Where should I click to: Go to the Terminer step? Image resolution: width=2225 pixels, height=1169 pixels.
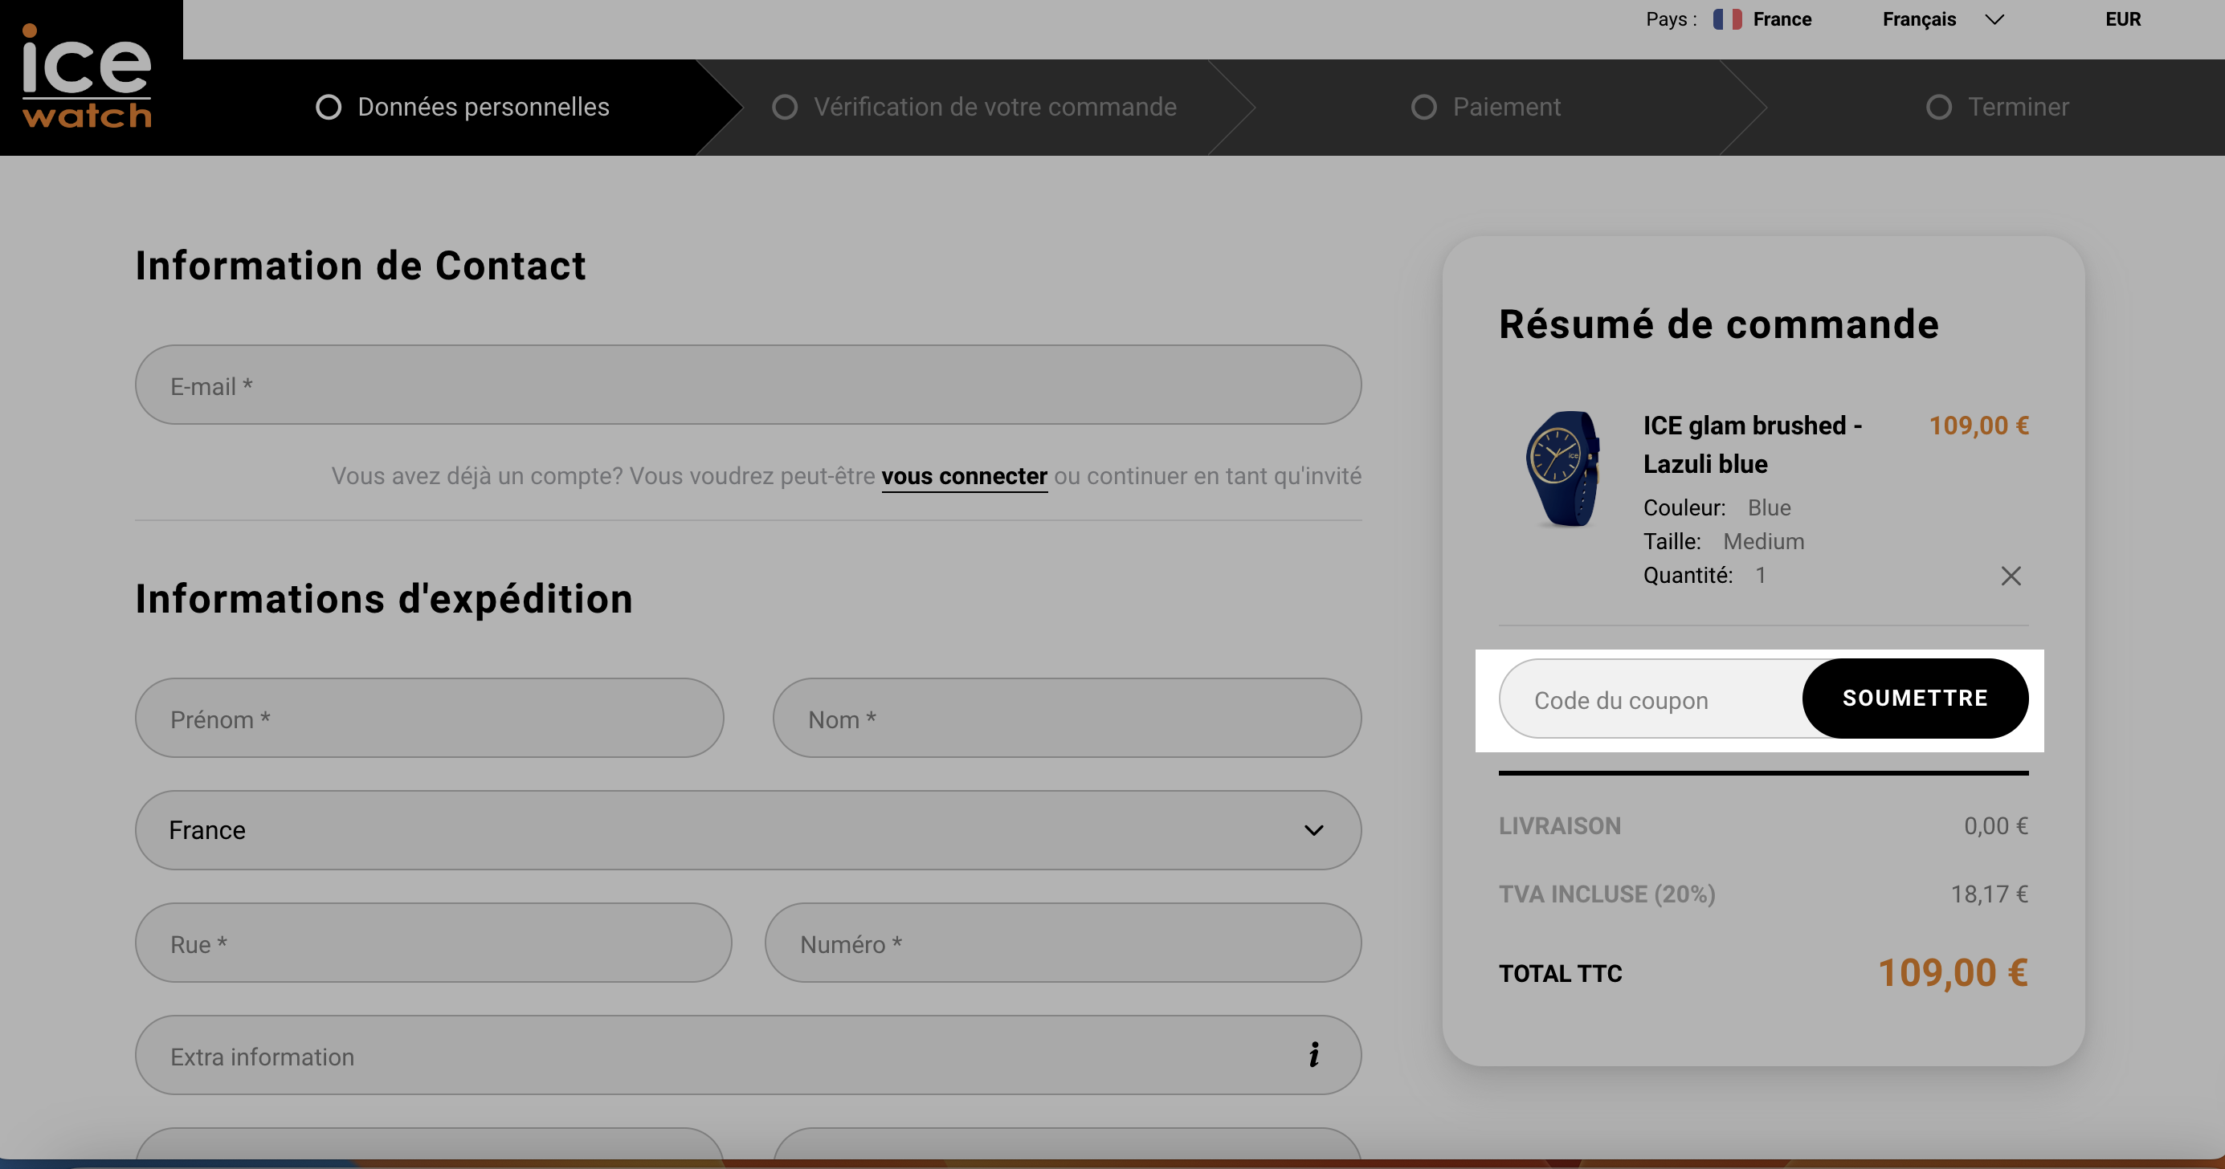(x=1997, y=107)
